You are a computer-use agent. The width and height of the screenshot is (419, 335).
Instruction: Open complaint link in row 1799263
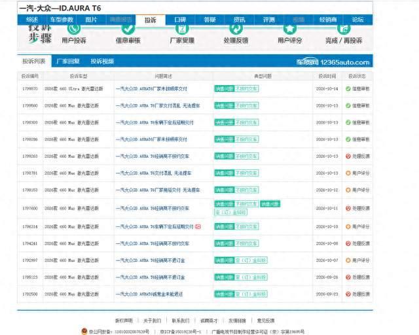click(x=153, y=156)
